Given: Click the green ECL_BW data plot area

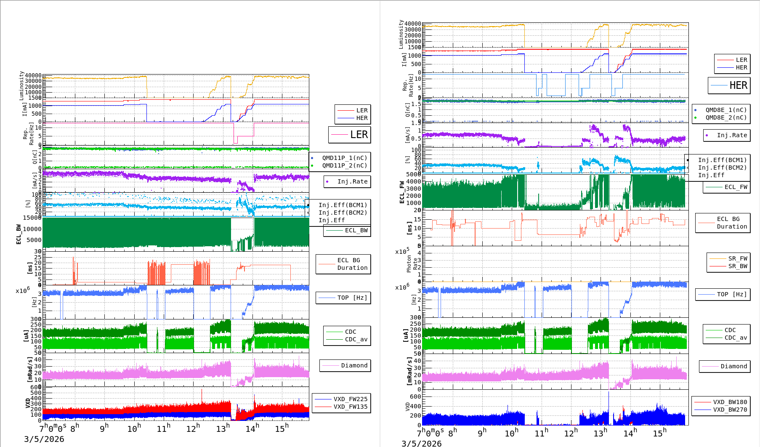Looking at the screenshot, I should click(x=135, y=234).
